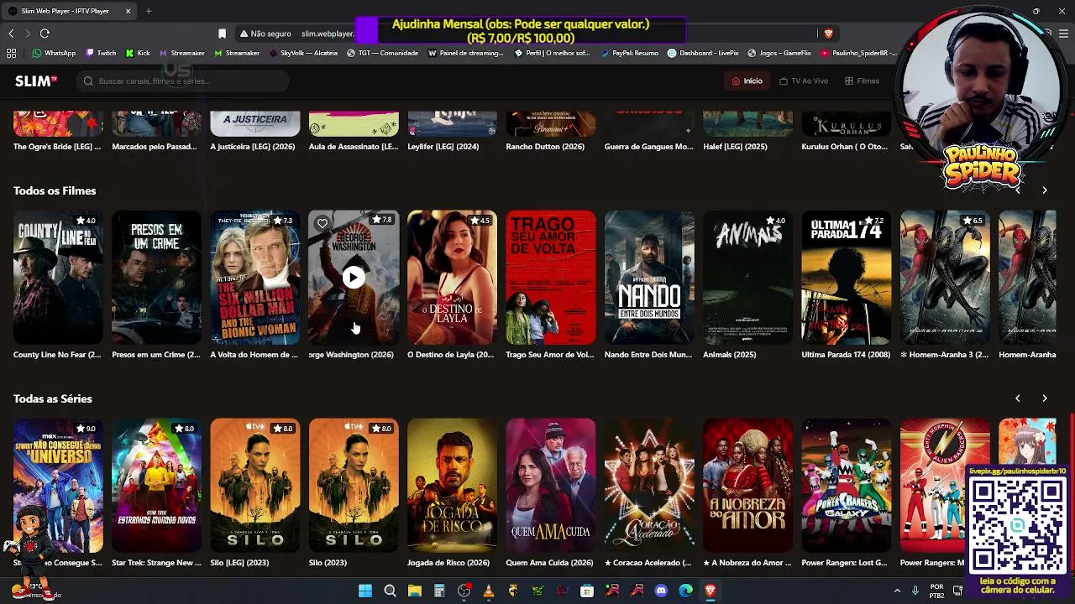Open the Trago Seu Amor de Volta poster
Image resolution: width=1075 pixels, height=604 pixels.
tap(551, 278)
